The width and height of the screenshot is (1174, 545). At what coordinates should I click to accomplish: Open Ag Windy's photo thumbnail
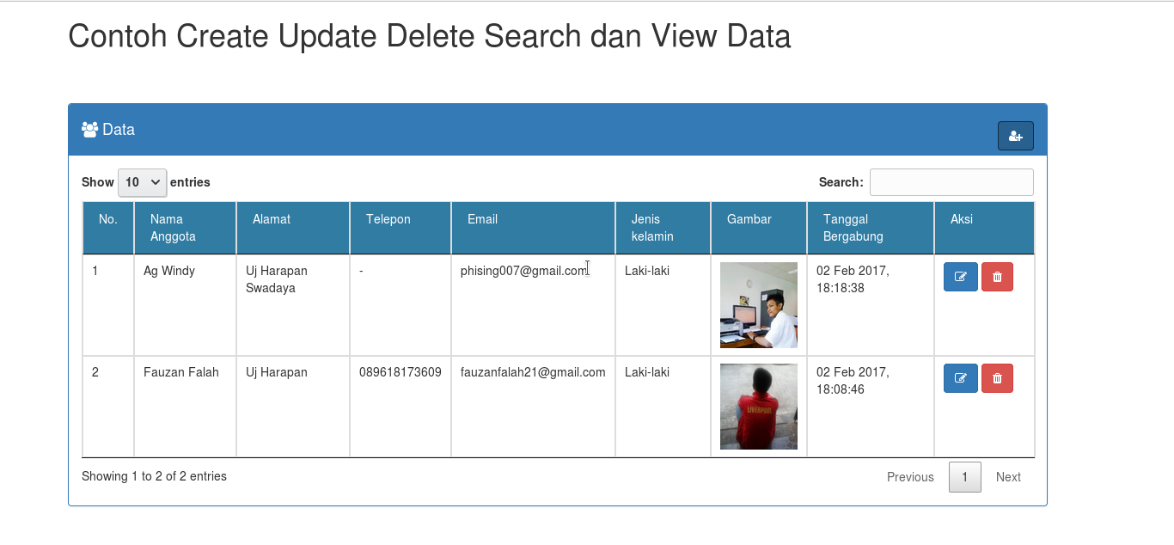758,305
